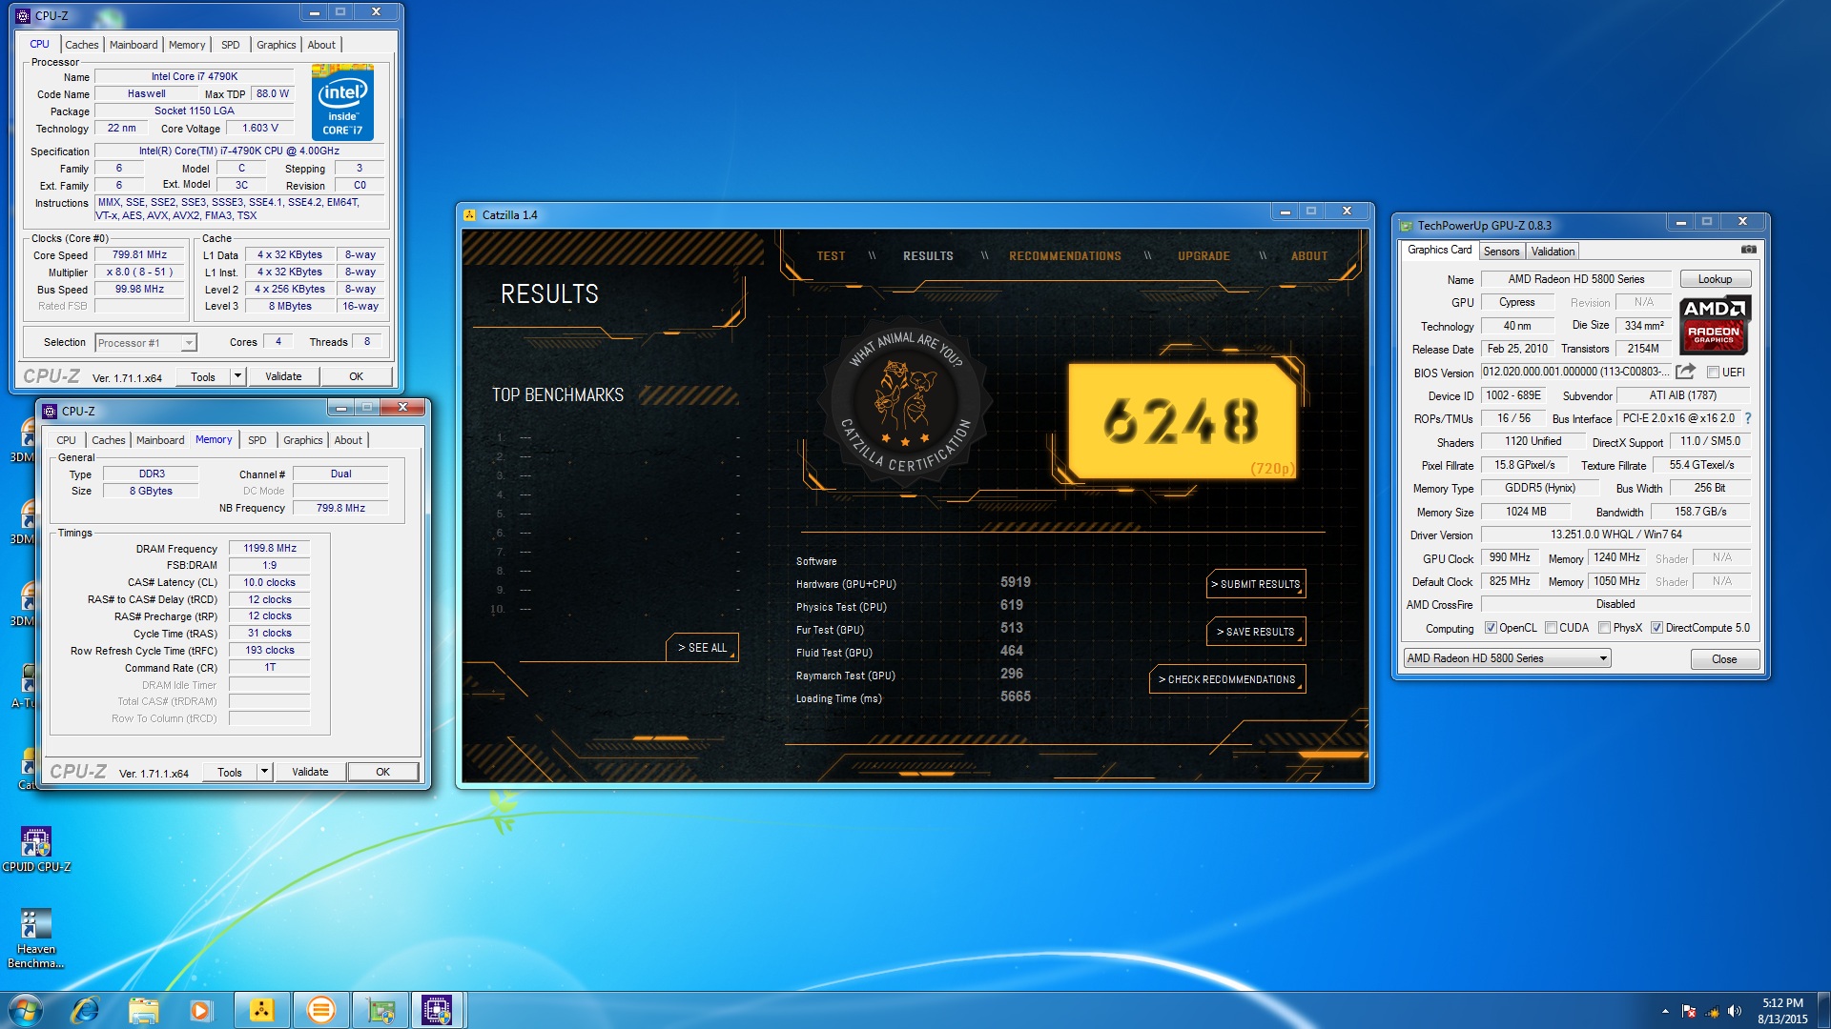1831x1029 pixels.
Task: Switch to Catzilla in the taskbar
Action: (261, 1010)
